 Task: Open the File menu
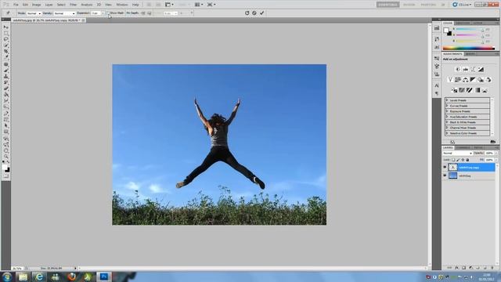pyautogui.click(x=16, y=5)
